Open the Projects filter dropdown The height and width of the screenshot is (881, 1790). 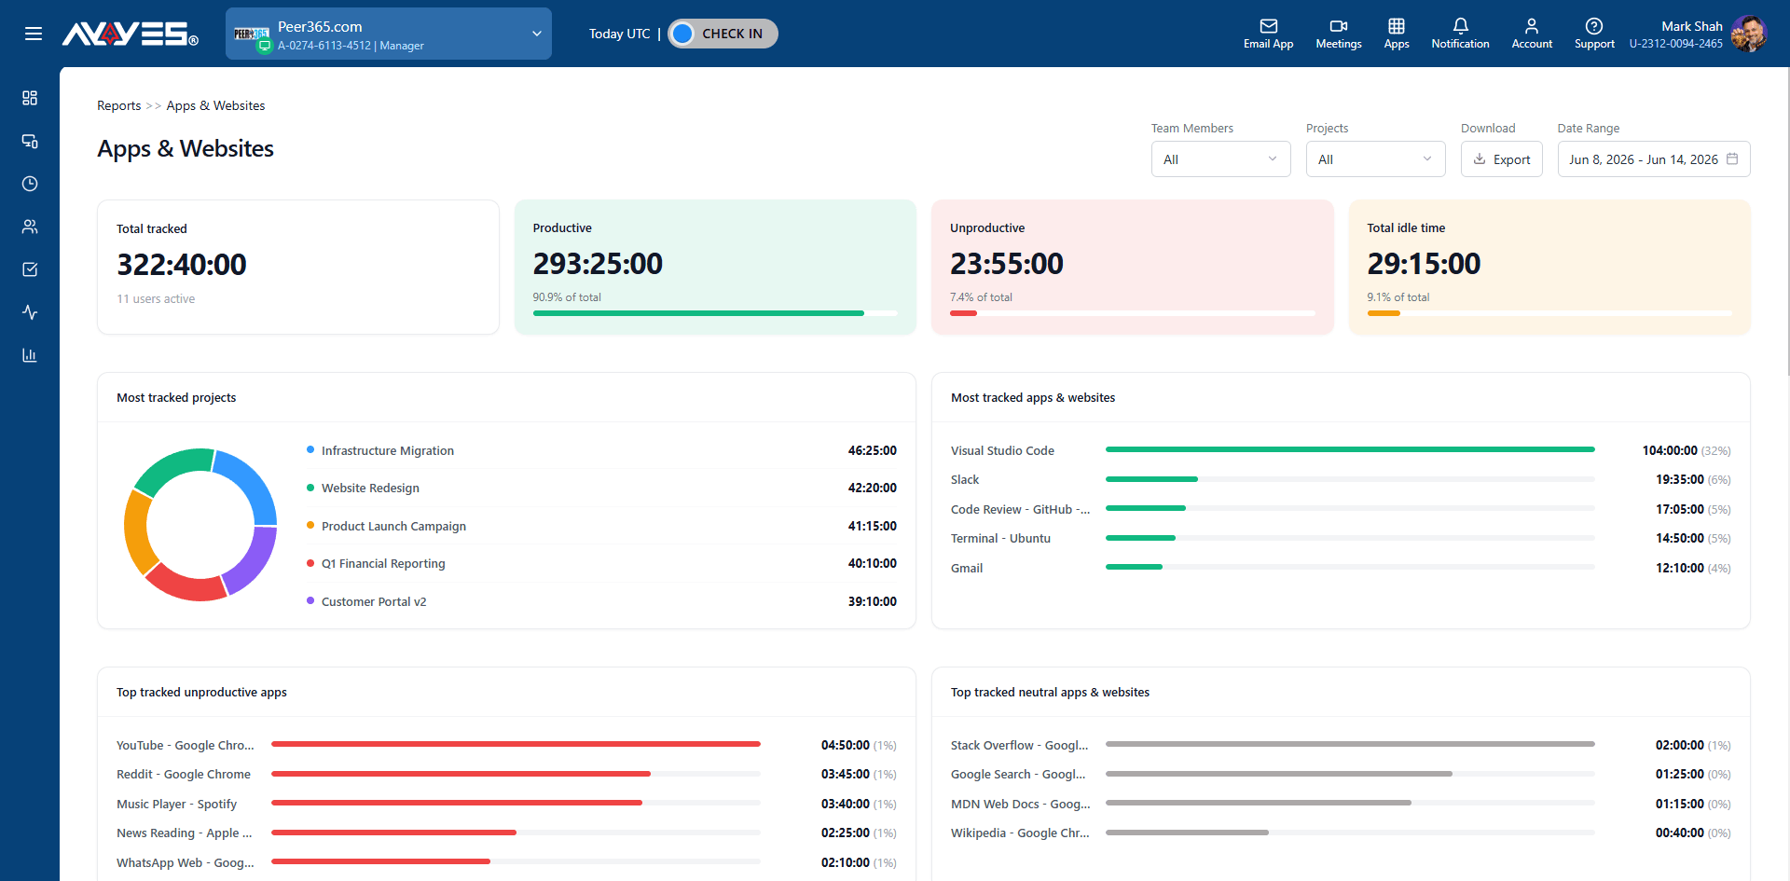point(1375,159)
